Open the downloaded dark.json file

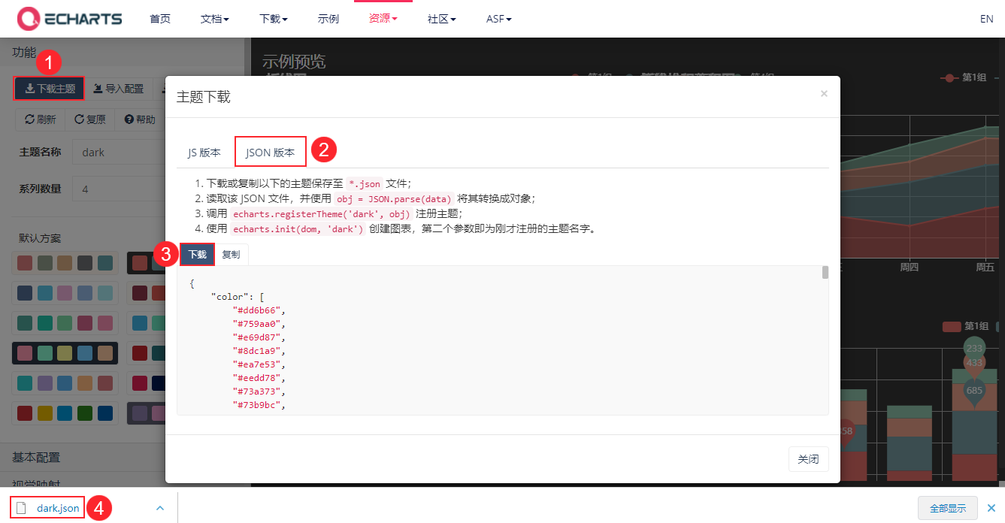[x=49, y=508]
